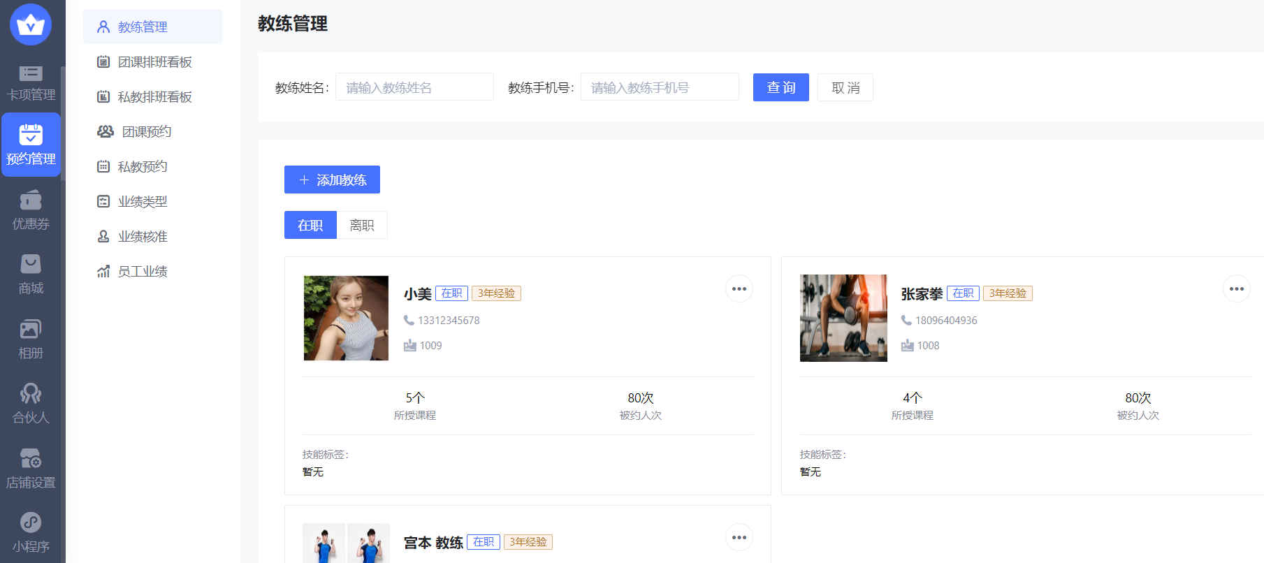This screenshot has height=563, width=1264.
Task: Open 私教预约 menu item
Action: (153, 166)
